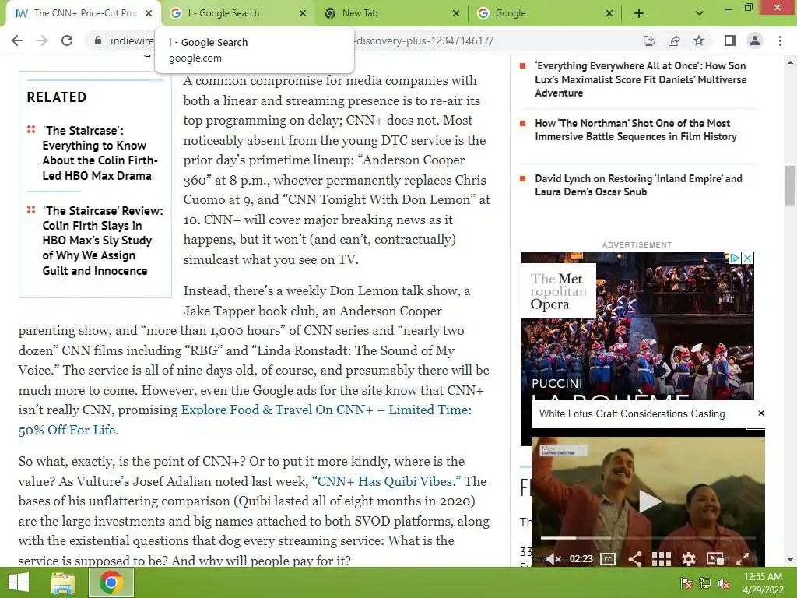
Task: Share this page from address bar
Action: (x=674, y=40)
